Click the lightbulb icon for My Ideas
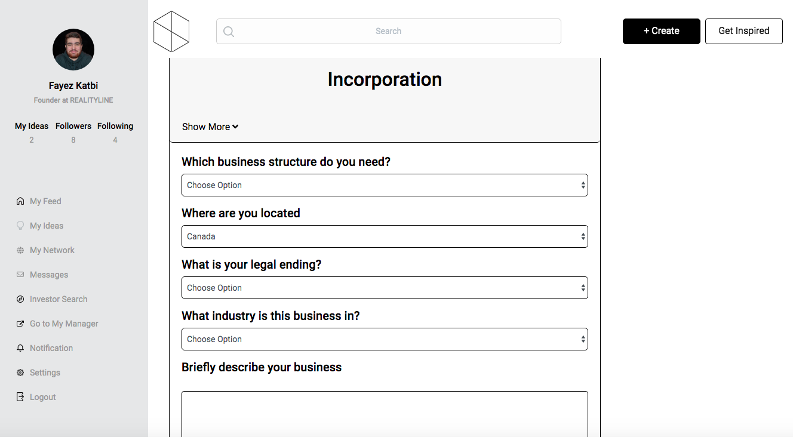The height and width of the screenshot is (437, 793). [20, 226]
